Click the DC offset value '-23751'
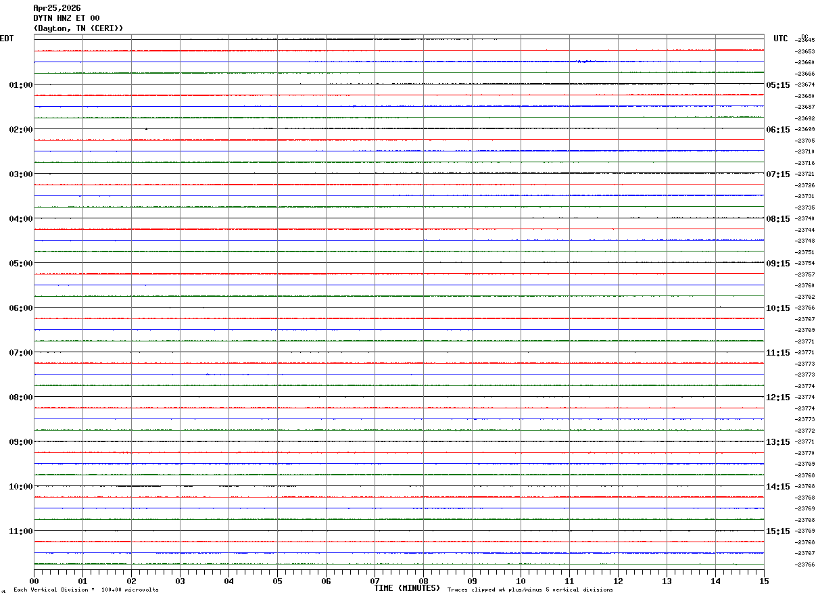The width and height of the screenshot is (818, 599). coord(804,252)
